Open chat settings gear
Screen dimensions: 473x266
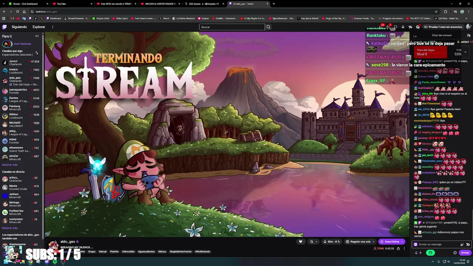point(455,253)
